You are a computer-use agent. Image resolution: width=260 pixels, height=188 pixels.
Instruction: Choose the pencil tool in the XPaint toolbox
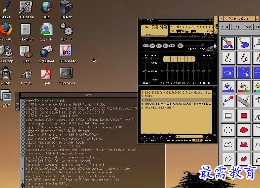coord(228,58)
